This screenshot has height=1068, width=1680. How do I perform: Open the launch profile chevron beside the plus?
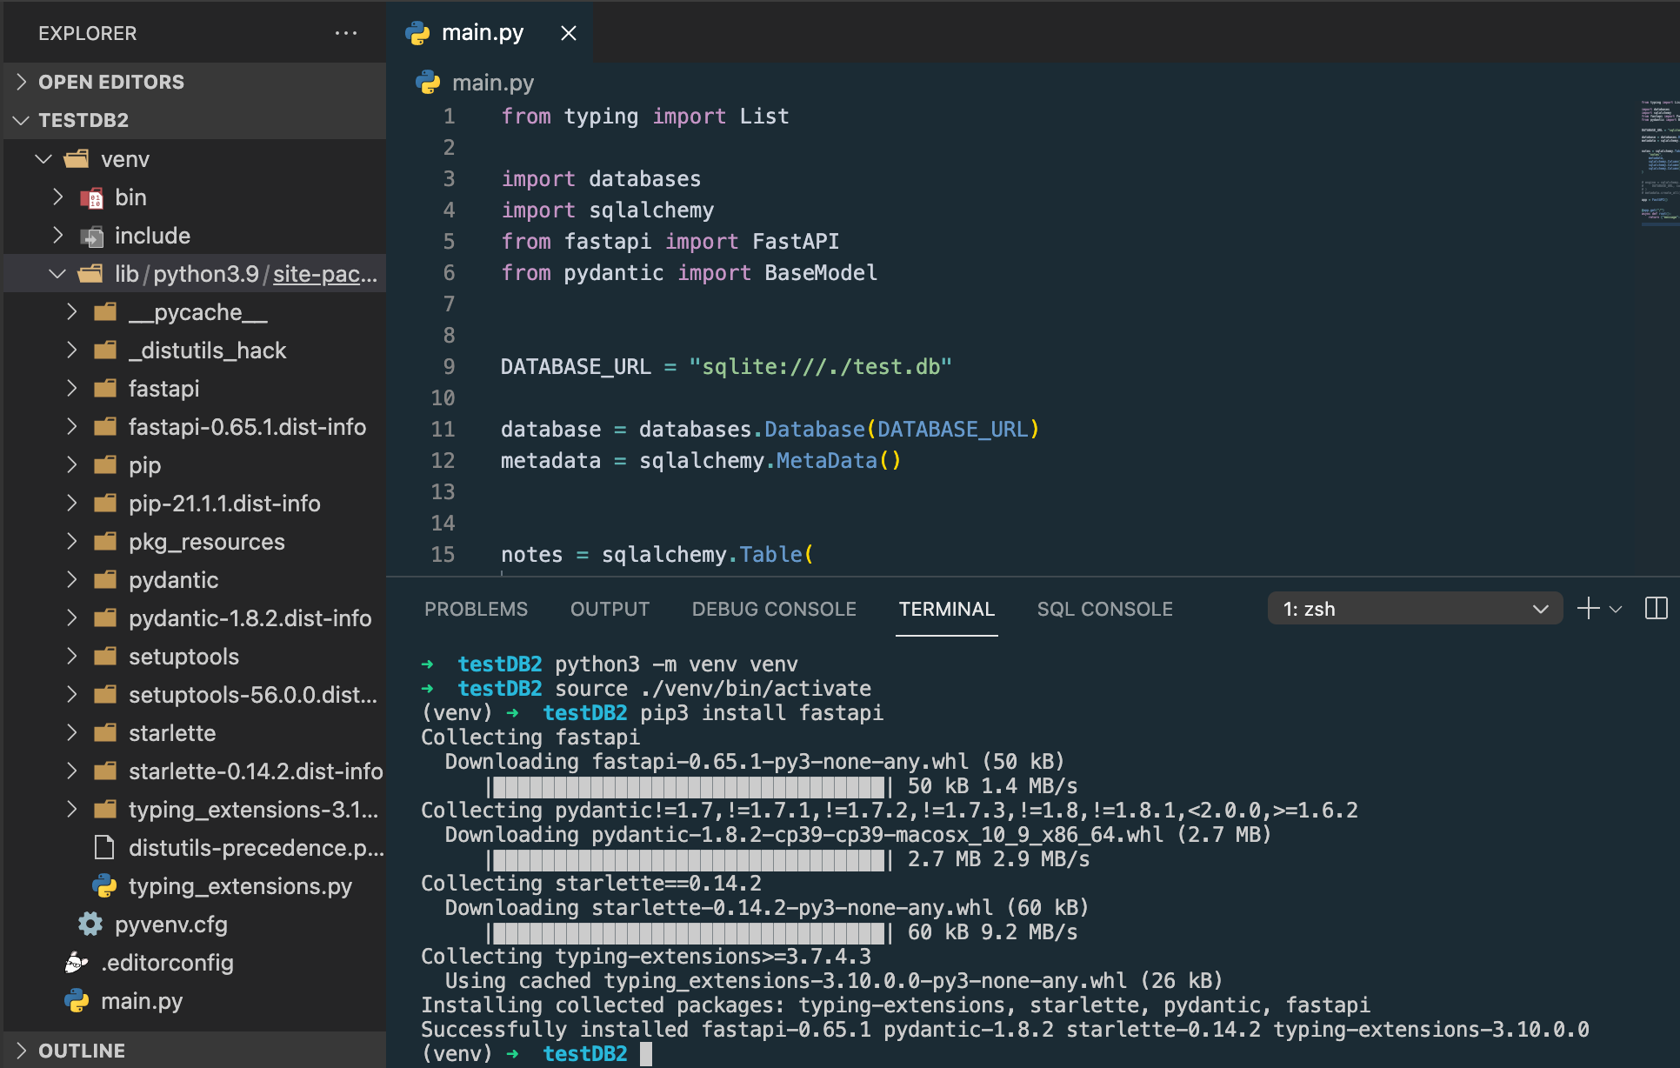click(1614, 608)
